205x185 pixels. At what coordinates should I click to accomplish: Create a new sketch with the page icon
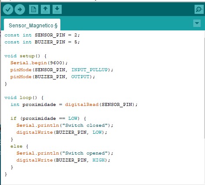[x=33, y=9]
